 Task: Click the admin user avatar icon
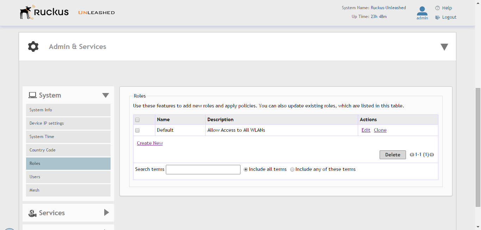422,11
